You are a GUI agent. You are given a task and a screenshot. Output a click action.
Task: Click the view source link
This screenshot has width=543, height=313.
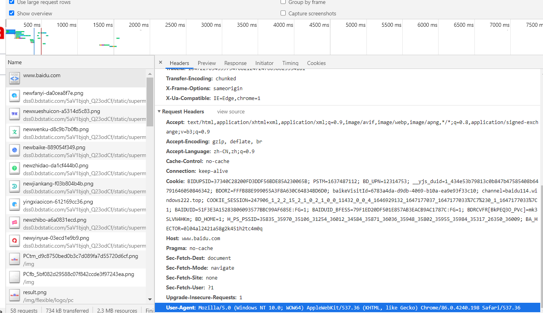pos(231,111)
